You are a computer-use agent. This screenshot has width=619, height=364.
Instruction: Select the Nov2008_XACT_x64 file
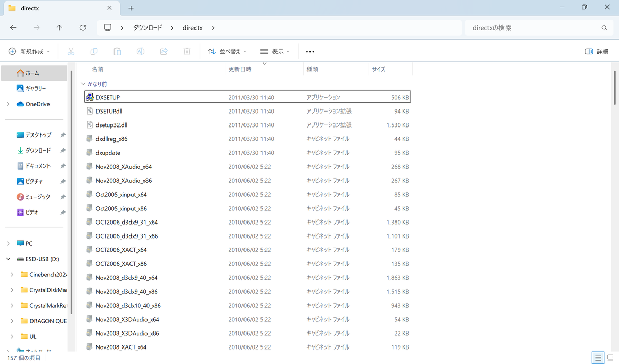(248, 347)
